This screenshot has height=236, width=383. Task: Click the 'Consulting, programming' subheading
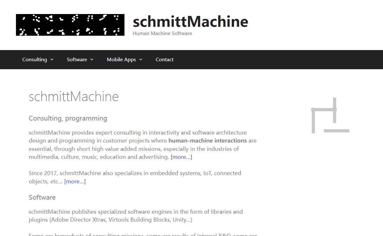coord(68,118)
